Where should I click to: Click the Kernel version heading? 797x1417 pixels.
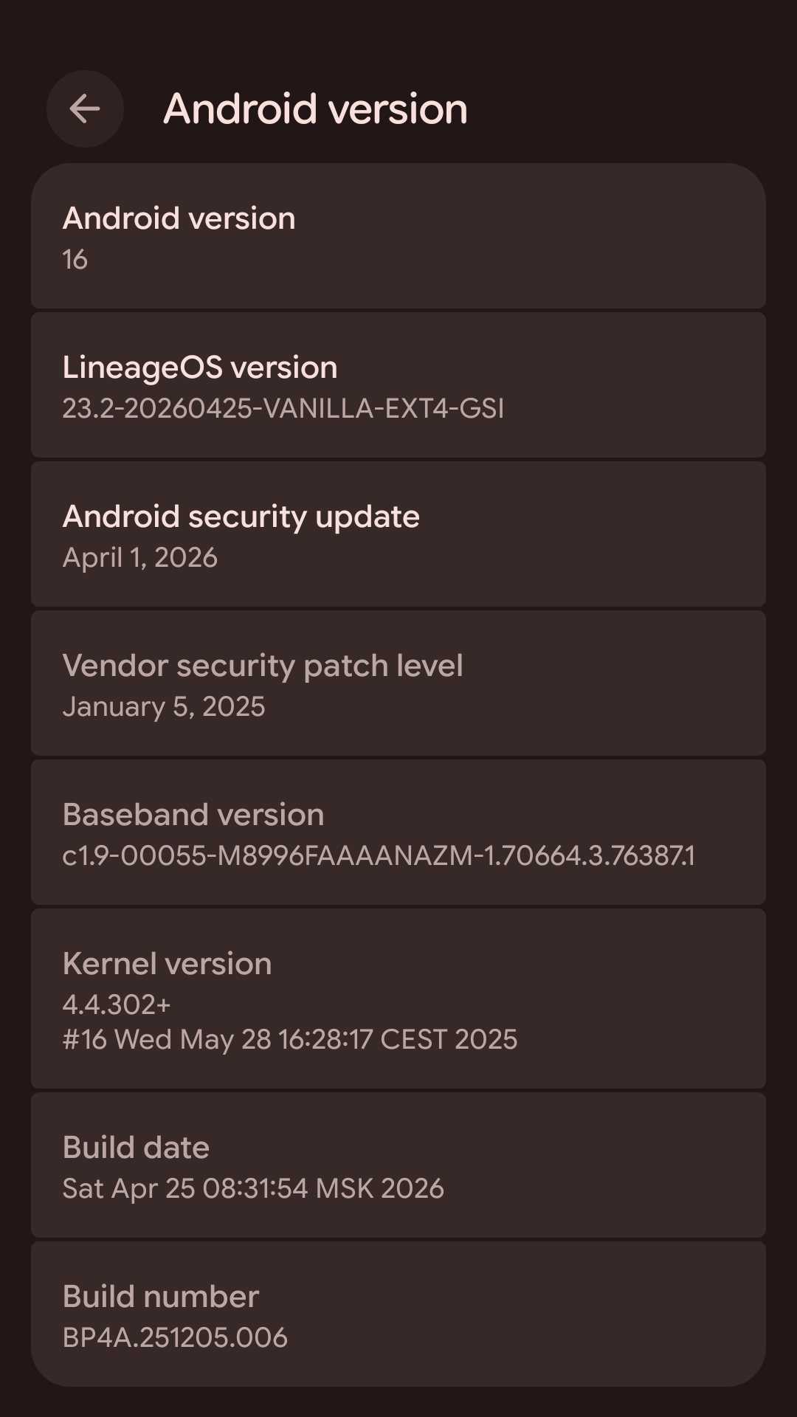point(168,964)
